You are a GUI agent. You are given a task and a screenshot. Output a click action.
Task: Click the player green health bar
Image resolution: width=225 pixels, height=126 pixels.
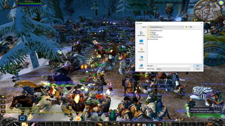(29, 3)
